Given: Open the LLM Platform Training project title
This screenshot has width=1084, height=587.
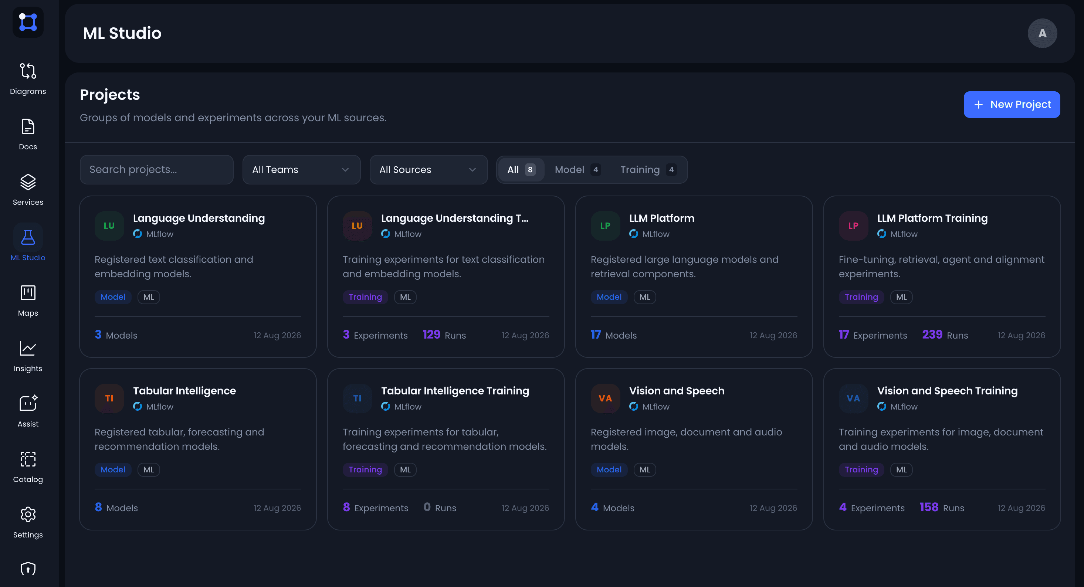Looking at the screenshot, I should pos(932,218).
